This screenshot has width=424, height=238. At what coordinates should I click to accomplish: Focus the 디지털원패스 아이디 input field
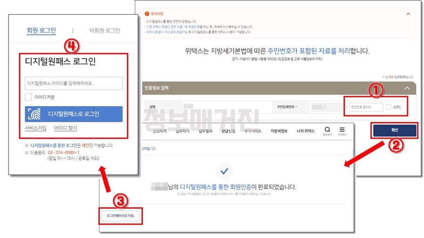click(x=73, y=83)
